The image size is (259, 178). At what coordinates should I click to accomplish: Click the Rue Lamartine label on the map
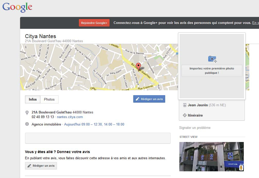tap(79, 75)
